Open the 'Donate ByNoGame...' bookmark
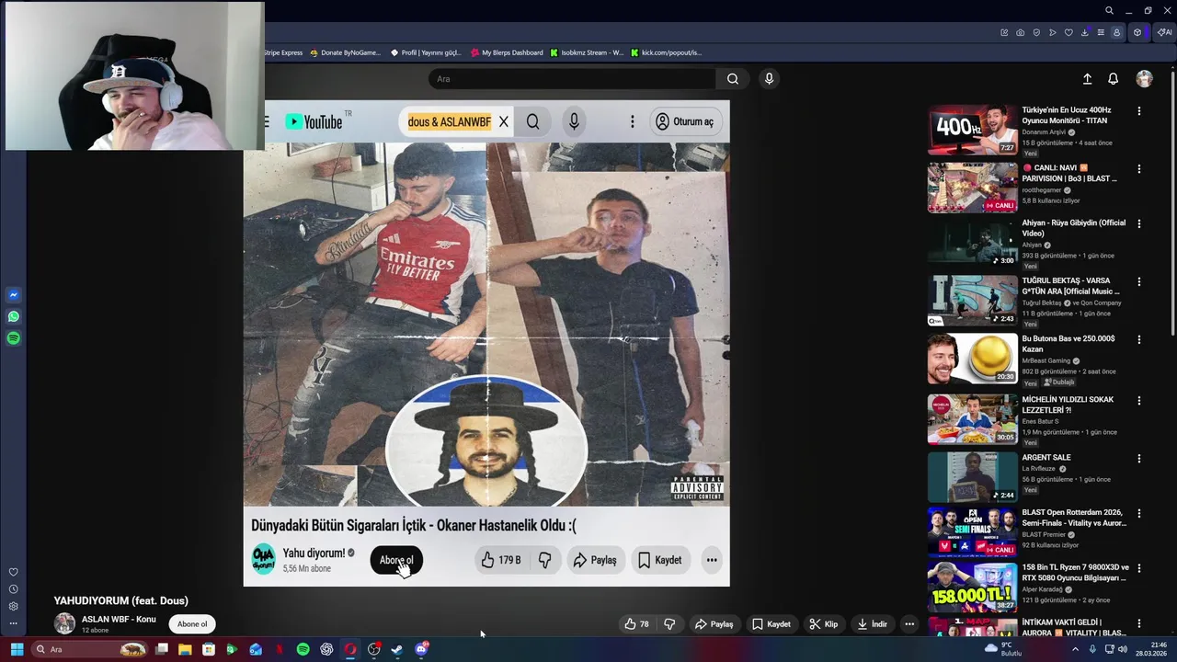1177x662 pixels. tap(345, 52)
